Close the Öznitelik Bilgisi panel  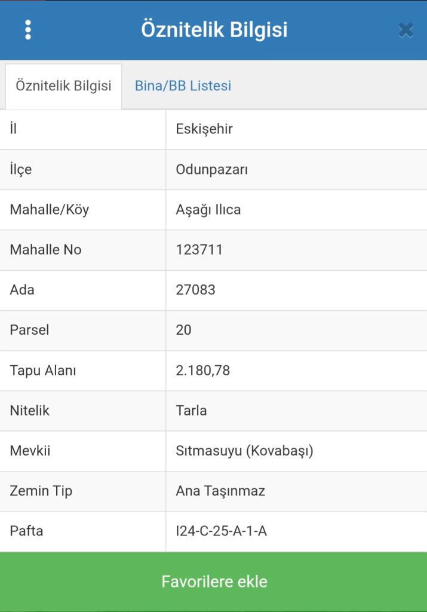406,30
